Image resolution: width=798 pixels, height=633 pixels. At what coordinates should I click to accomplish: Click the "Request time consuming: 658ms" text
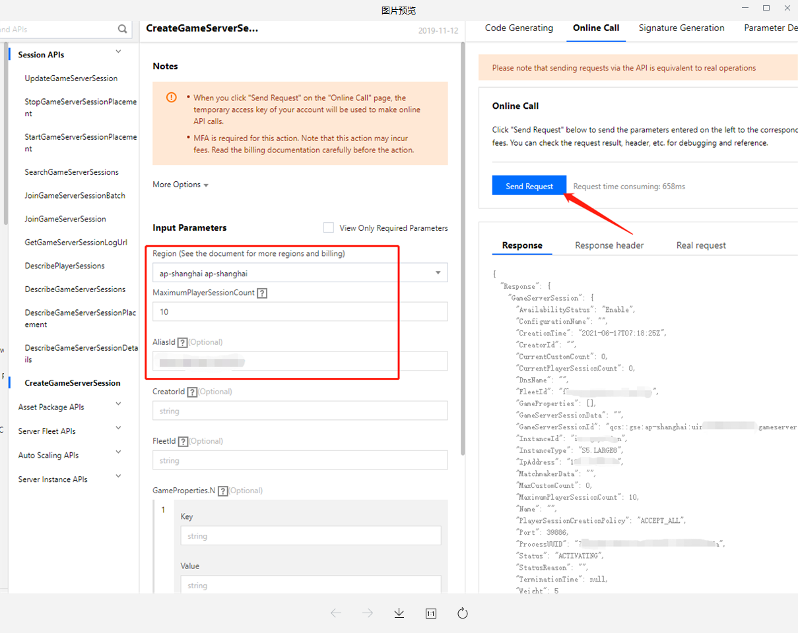(629, 187)
